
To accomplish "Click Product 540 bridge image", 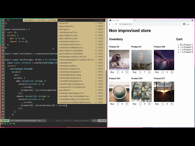I will point(164,60).
